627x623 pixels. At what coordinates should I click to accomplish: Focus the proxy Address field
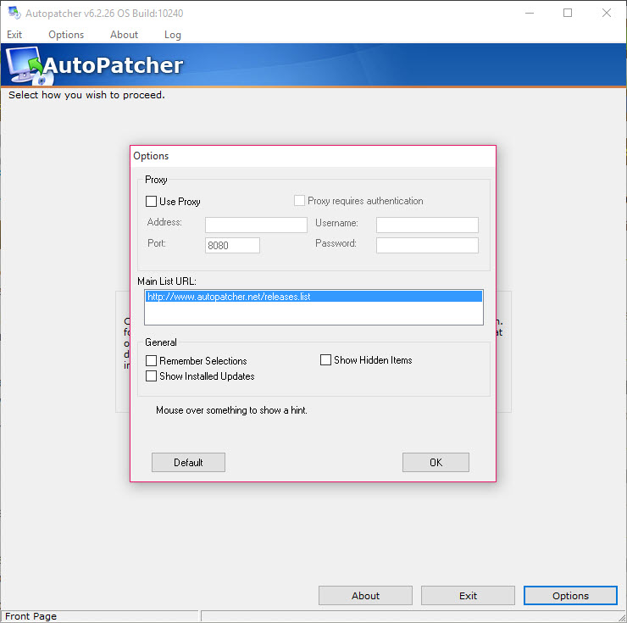pos(256,225)
